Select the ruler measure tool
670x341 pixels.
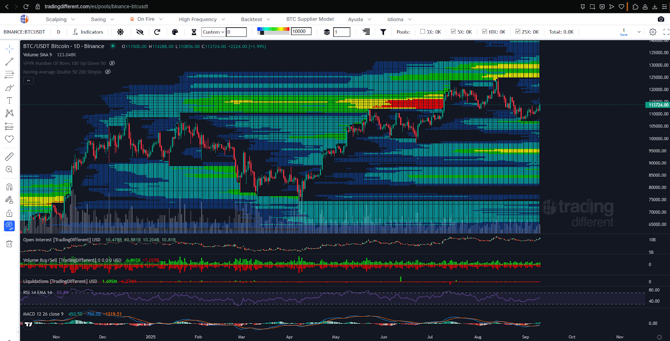[9, 157]
